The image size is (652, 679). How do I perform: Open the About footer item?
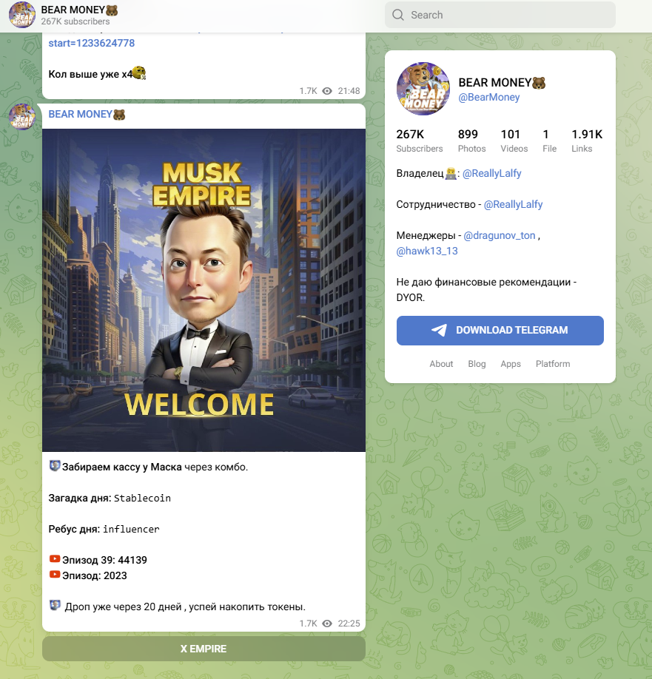click(441, 364)
